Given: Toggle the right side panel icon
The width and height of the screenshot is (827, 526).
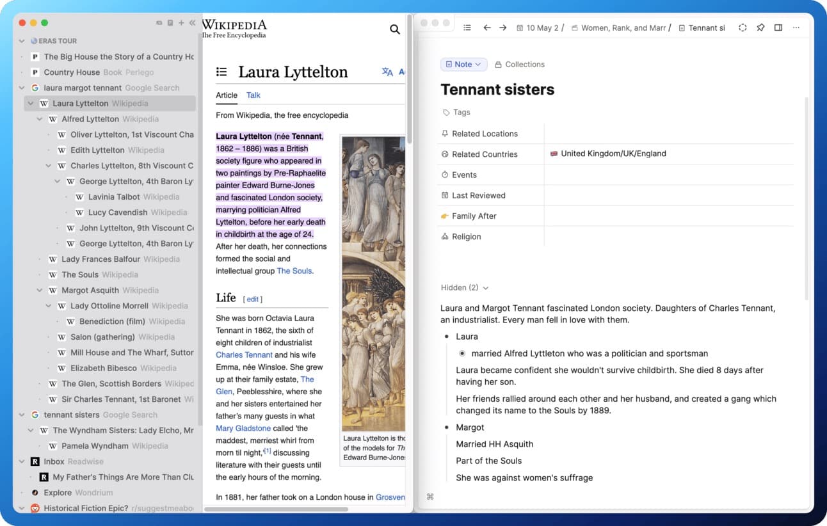Looking at the screenshot, I should (x=778, y=28).
